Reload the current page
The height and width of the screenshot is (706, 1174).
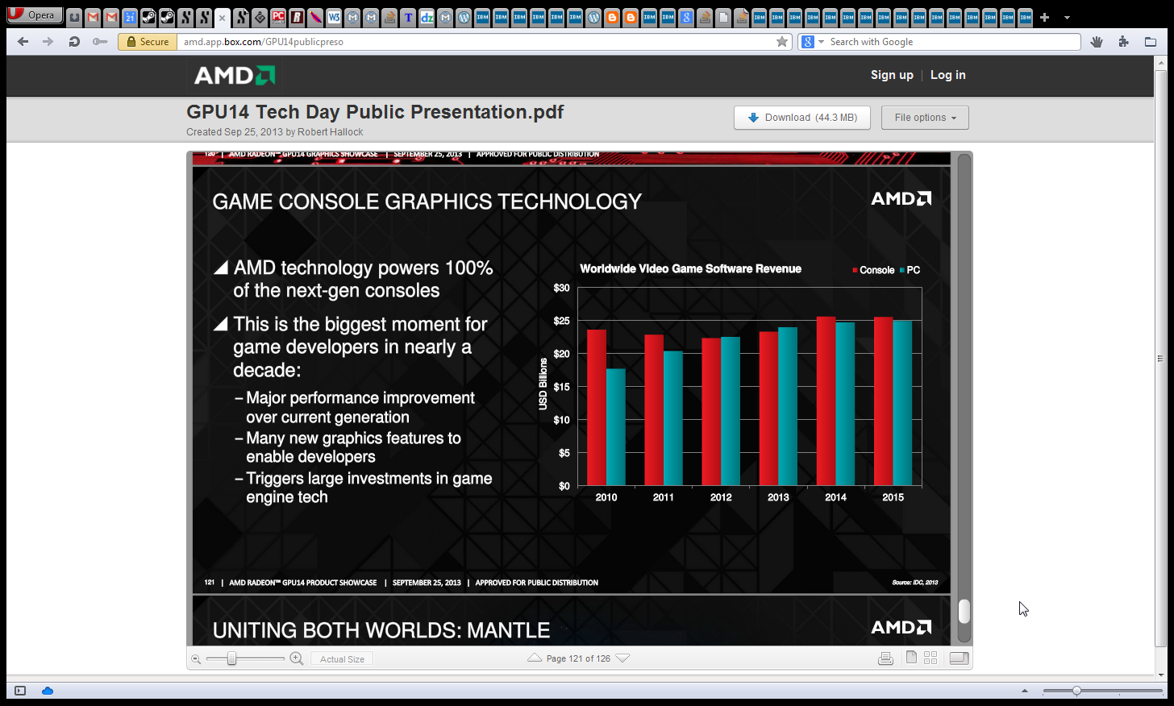(74, 42)
